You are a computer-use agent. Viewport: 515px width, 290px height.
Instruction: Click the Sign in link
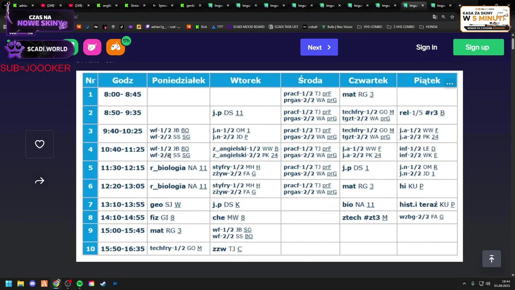pyautogui.click(x=426, y=47)
